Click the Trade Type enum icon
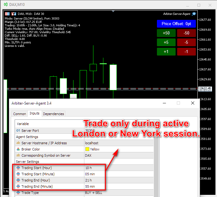This screenshot has height=197, width=217. 18,193
